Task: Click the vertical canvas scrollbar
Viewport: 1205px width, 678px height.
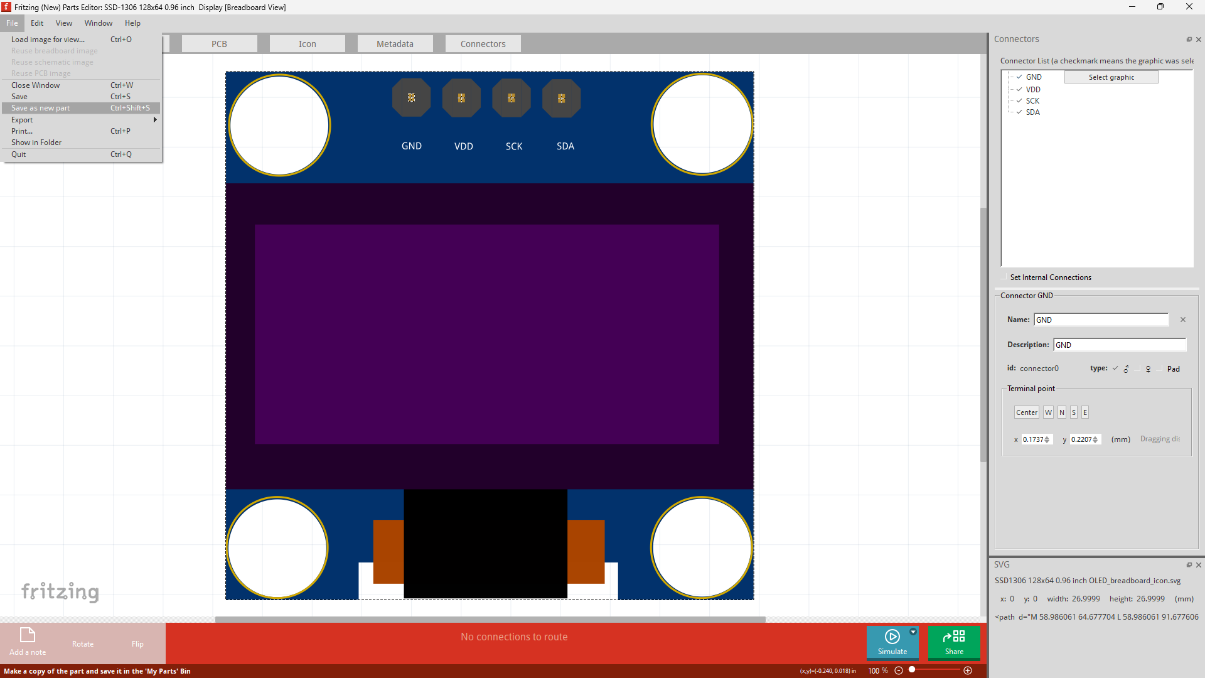Action: tap(983, 335)
